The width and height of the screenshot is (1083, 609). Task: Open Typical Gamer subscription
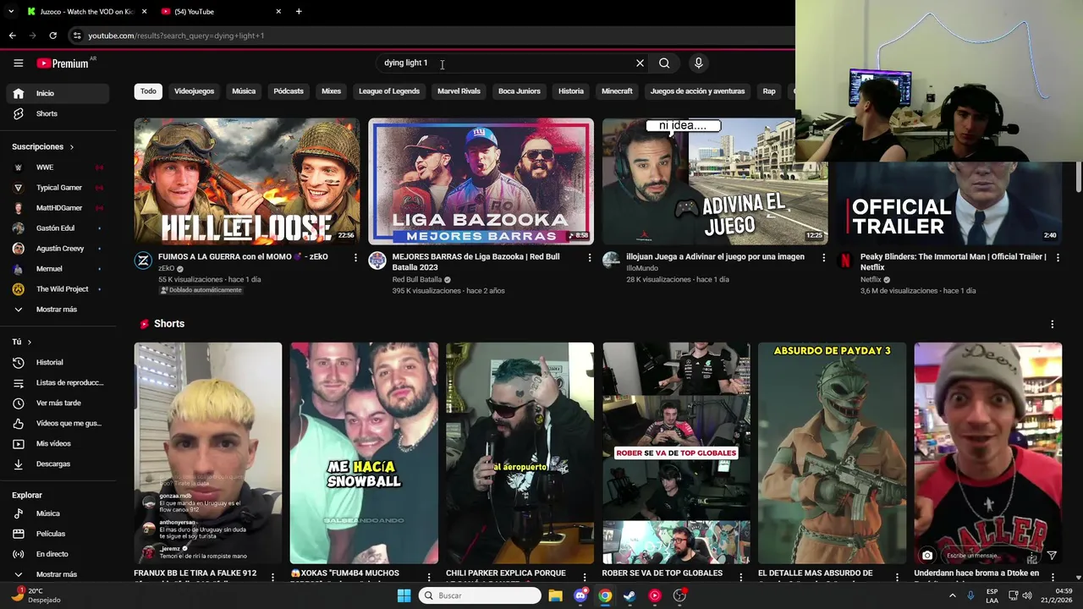pyautogui.click(x=58, y=188)
